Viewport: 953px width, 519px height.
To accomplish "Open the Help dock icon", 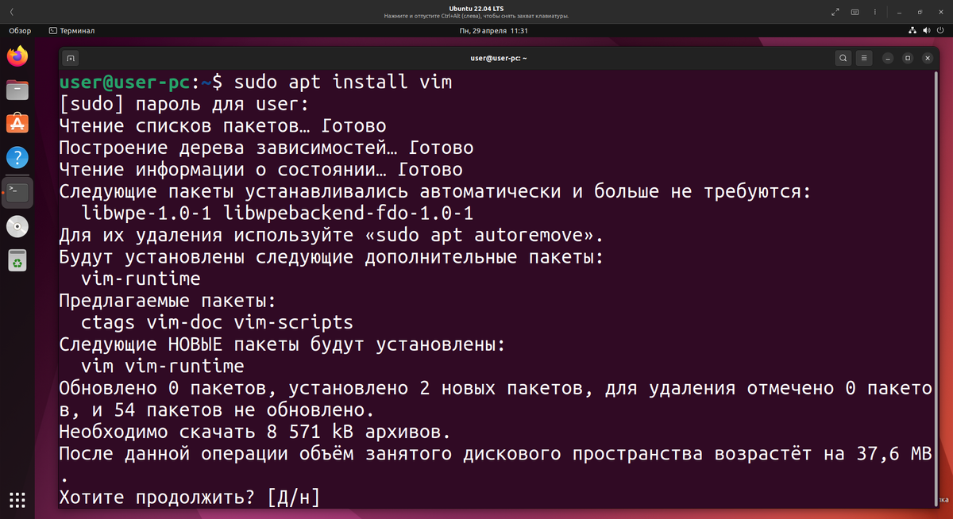I will 17,158.
